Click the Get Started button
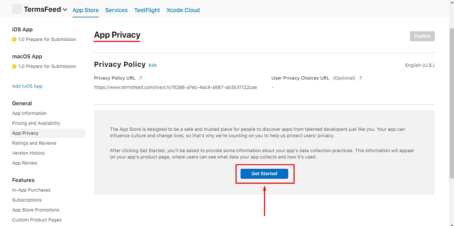 264,174
